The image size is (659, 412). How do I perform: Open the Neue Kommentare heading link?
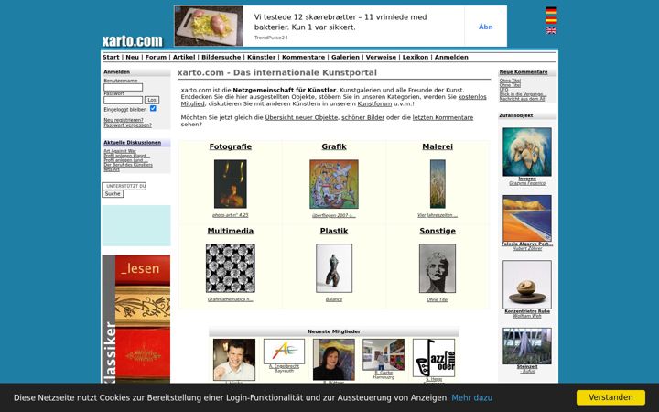(x=524, y=72)
